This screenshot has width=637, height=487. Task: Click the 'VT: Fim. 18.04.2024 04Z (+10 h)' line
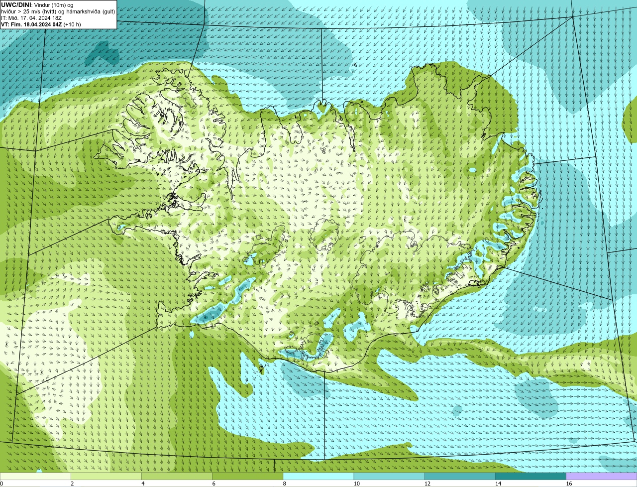pos(41,24)
